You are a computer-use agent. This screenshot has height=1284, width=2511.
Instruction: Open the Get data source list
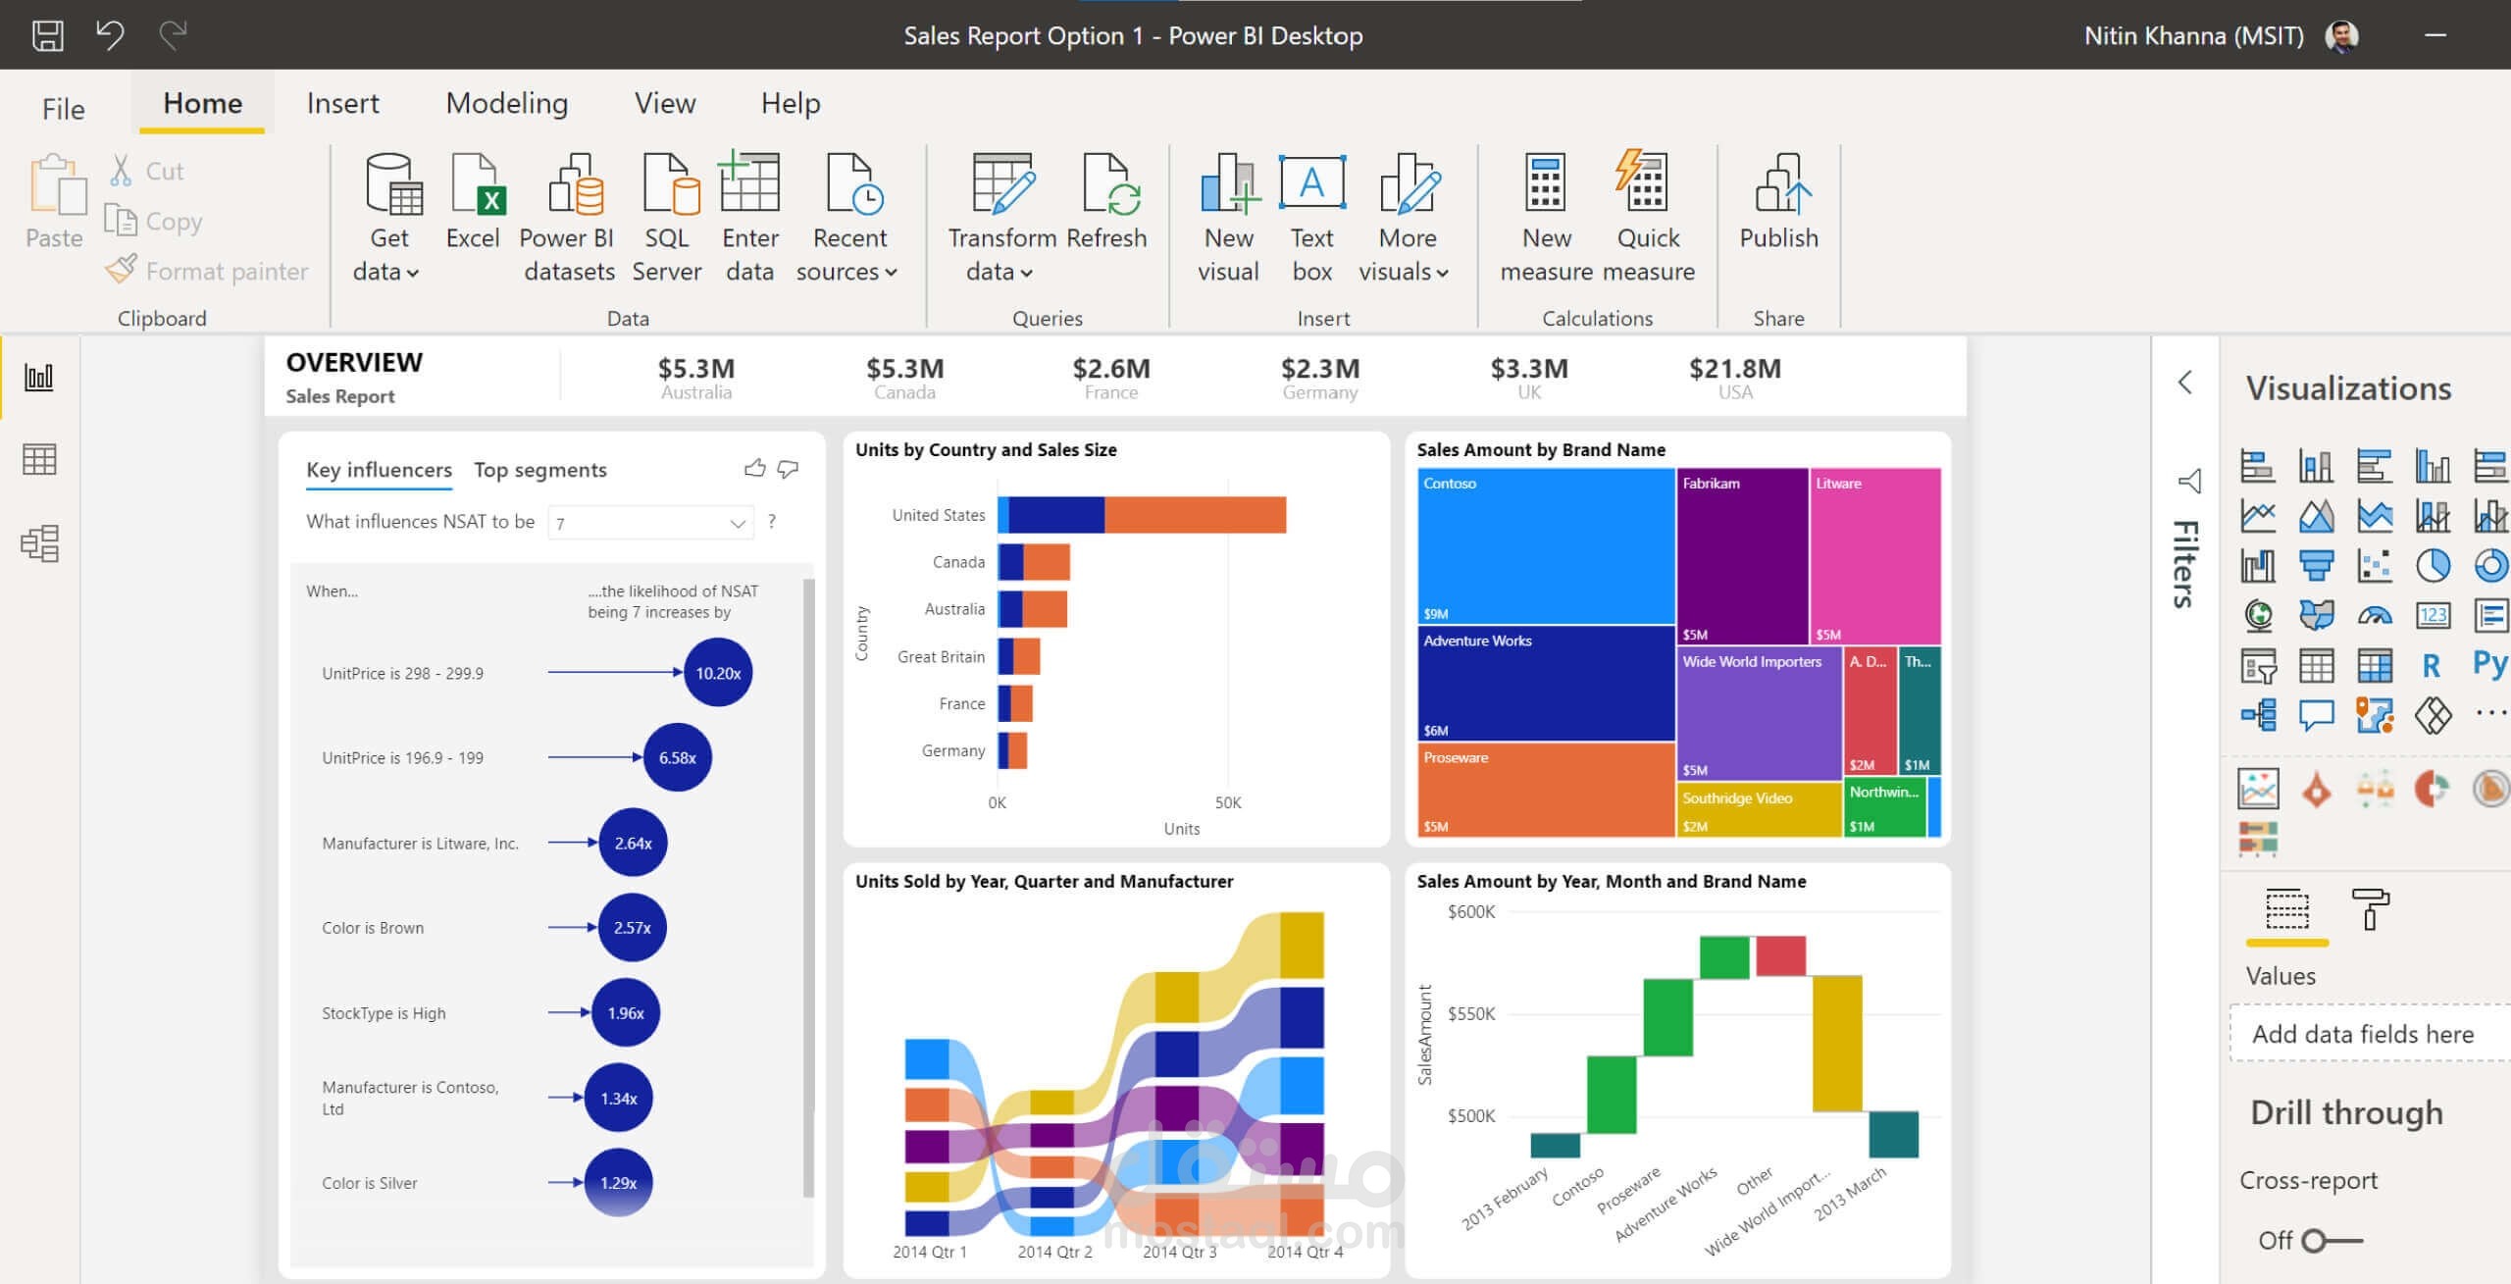coord(388,217)
